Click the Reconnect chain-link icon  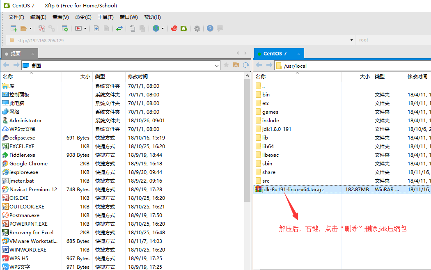(x=52, y=28)
